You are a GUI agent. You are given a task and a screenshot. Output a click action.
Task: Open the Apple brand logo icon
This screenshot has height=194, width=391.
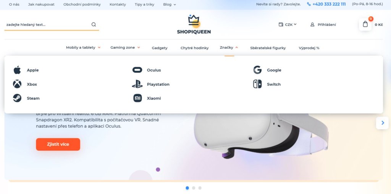(x=17, y=70)
